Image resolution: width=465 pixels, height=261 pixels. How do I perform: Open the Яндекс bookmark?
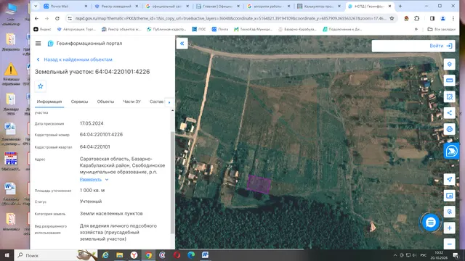pos(42,29)
